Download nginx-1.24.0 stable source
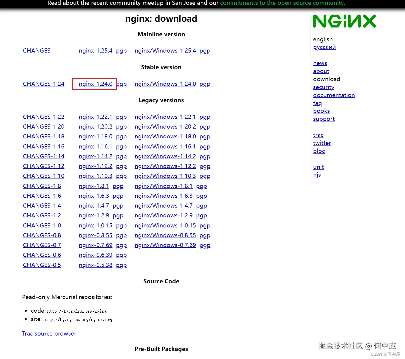Screen dimensions: 405x359 pyautogui.click(x=95, y=84)
